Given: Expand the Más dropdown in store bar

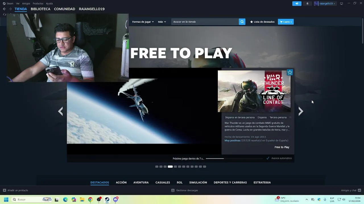Looking at the screenshot, I should tap(162, 22).
